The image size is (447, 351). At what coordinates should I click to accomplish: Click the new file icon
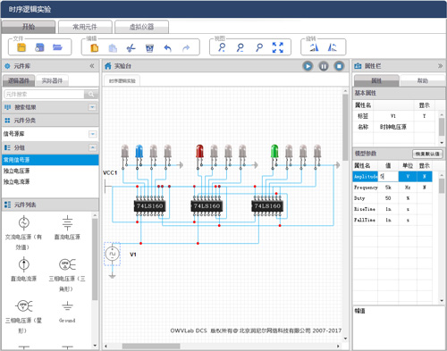(x=21, y=47)
